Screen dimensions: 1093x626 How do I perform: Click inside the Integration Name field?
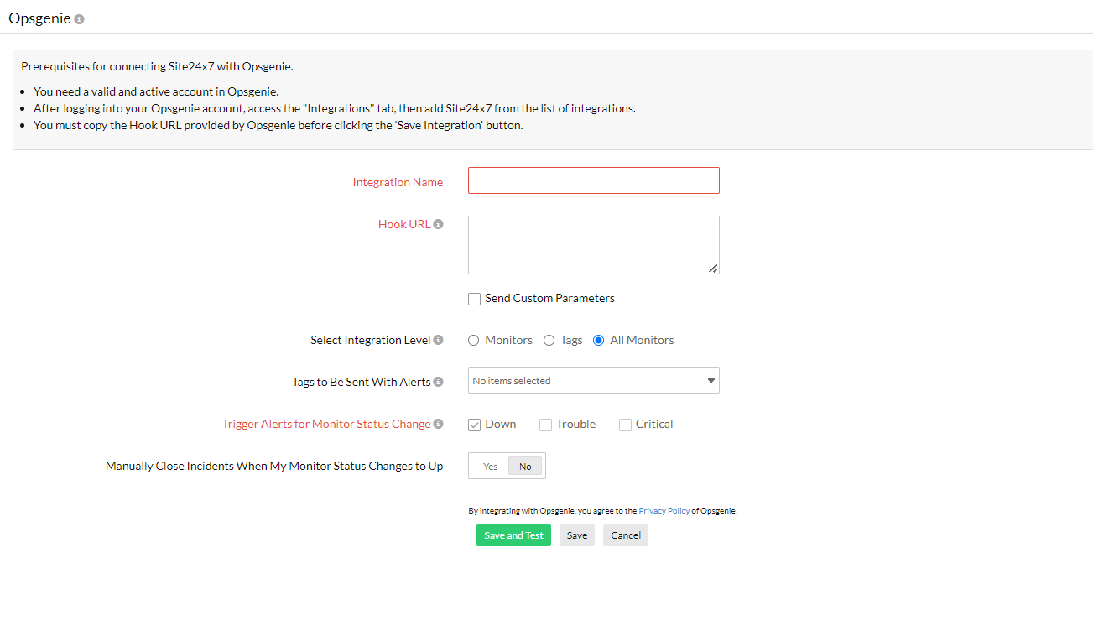593,180
